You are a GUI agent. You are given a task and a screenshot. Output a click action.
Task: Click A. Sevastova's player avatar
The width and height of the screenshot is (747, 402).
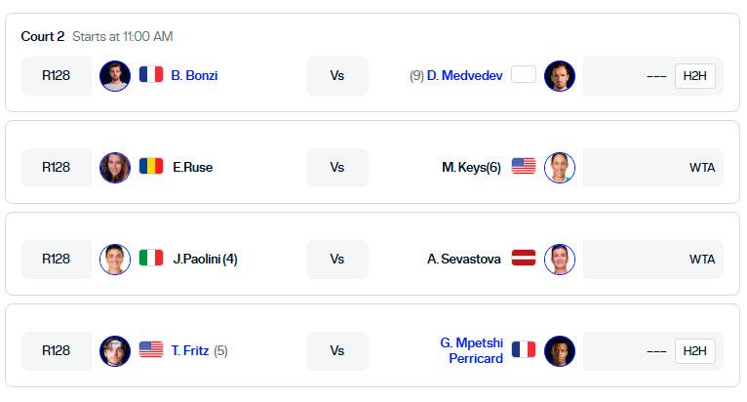pos(560,259)
